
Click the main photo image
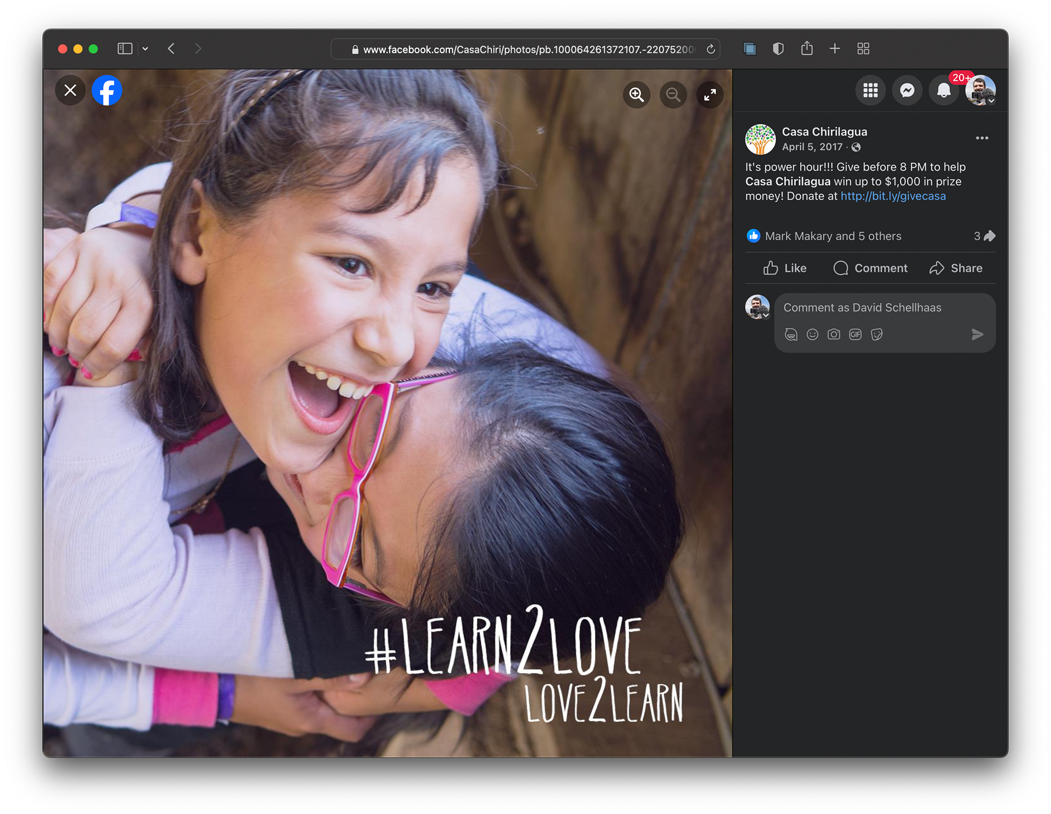388,413
